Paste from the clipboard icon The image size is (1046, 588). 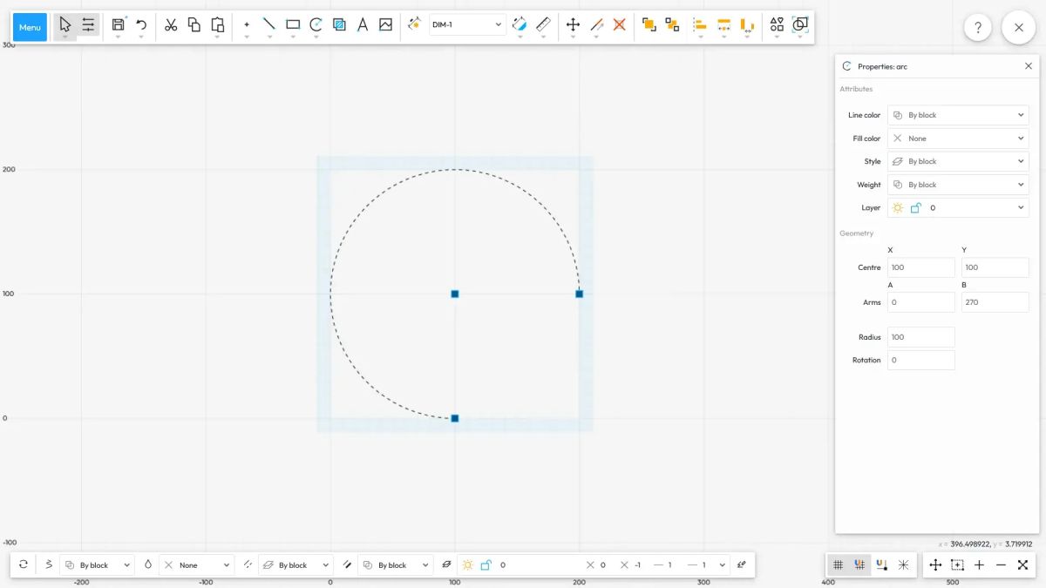pyautogui.click(x=218, y=24)
